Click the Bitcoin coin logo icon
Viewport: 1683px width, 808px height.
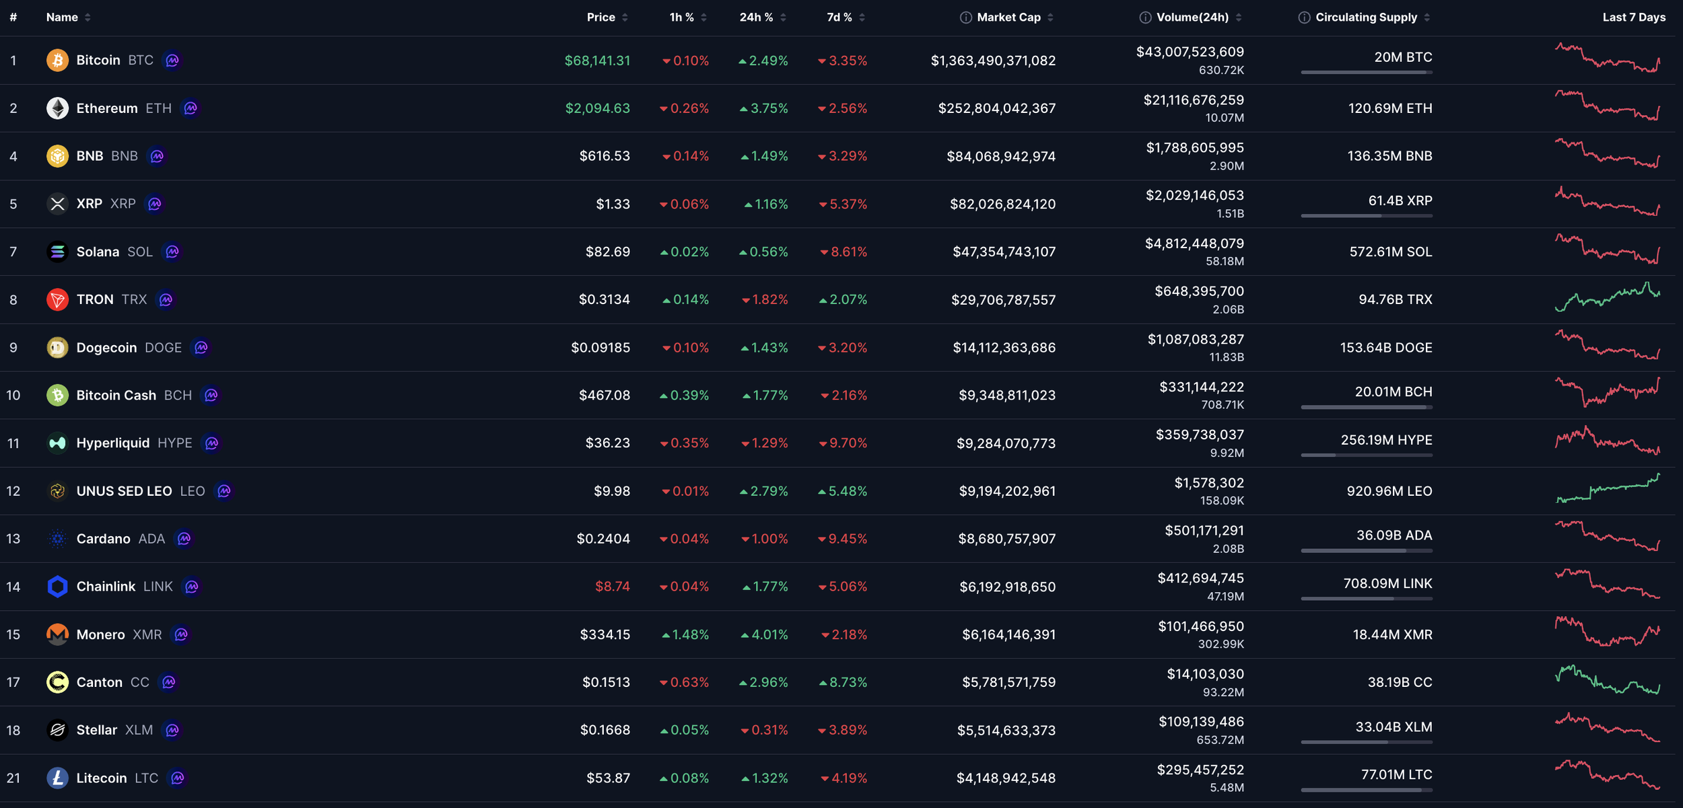point(57,60)
